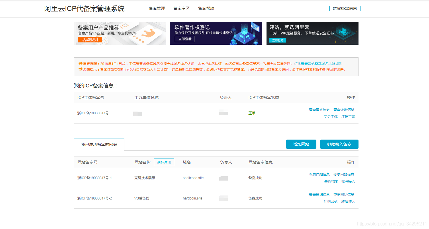Click the 软件著作权登记 promotional banner
This screenshot has height=229, width=429.
tap(216, 33)
